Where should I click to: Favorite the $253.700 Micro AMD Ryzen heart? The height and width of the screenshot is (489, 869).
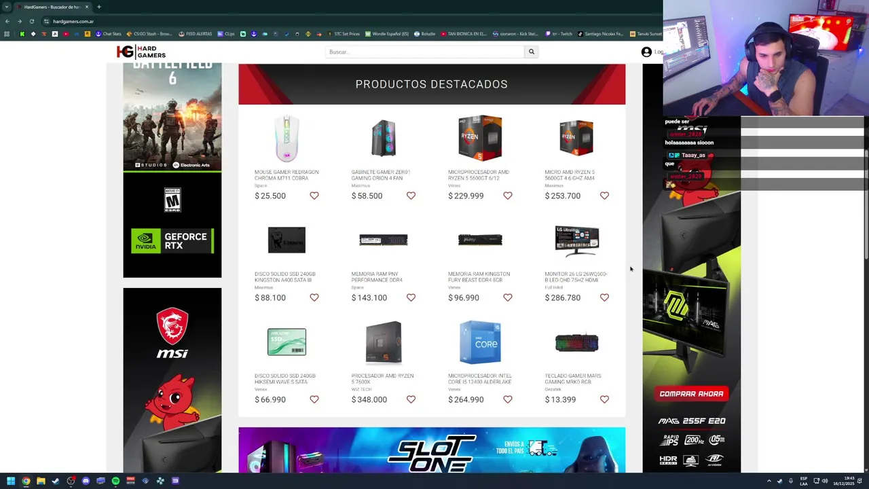click(604, 196)
